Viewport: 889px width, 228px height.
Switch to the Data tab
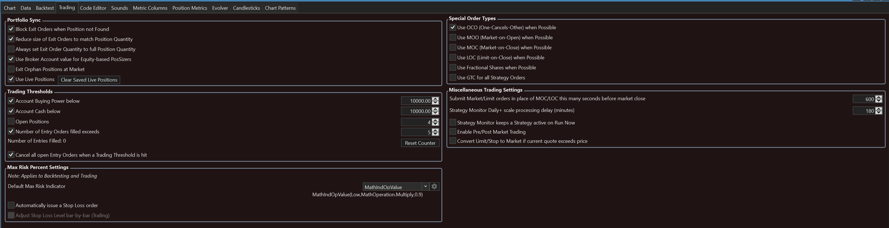click(x=26, y=8)
